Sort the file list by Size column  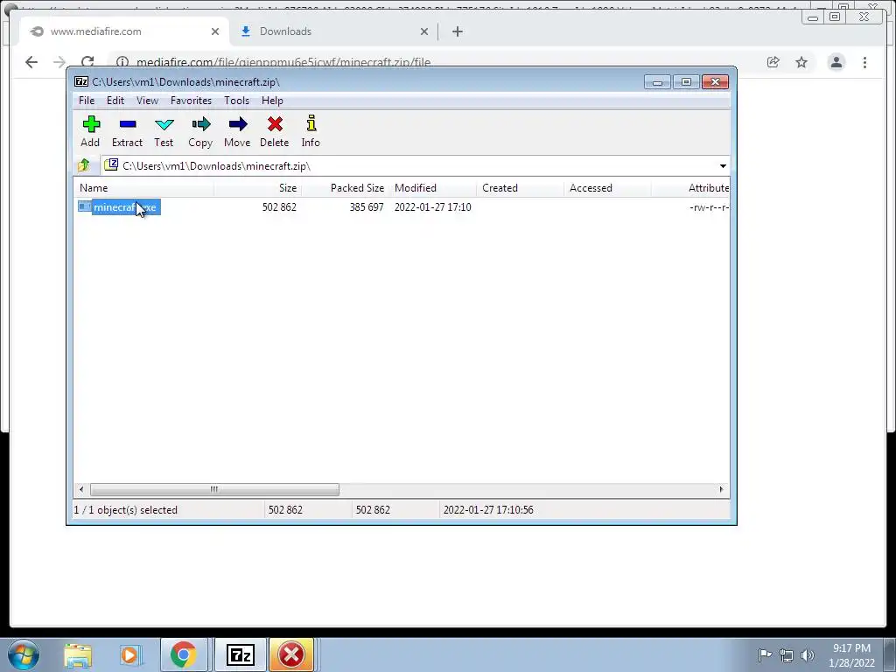pos(258,188)
